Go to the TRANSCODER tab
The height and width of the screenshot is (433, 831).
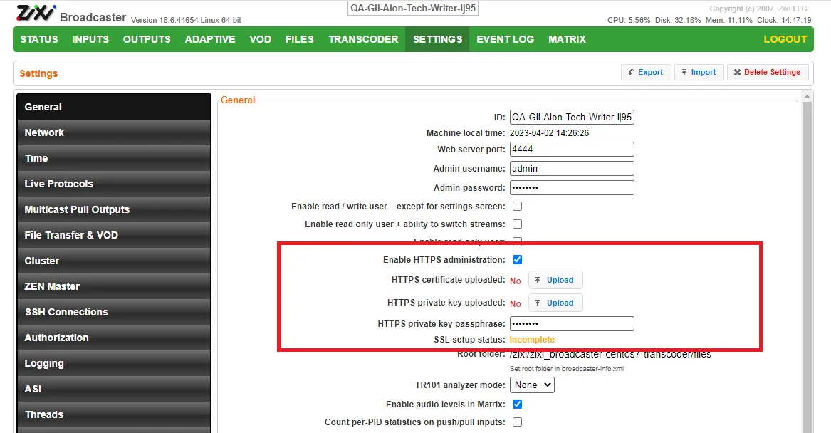click(363, 39)
